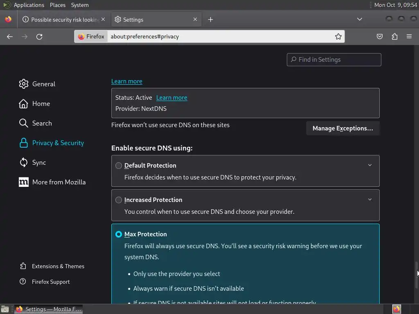Open a new tab with plus icon
The width and height of the screenshot is (419, 314).
click(210, 19)
